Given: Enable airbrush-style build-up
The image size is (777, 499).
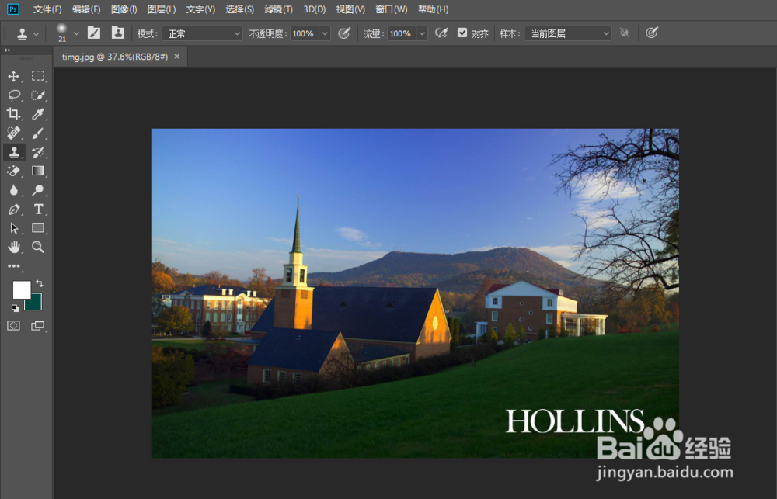Looking at the screenshot, I should click(x=441, y=33).
